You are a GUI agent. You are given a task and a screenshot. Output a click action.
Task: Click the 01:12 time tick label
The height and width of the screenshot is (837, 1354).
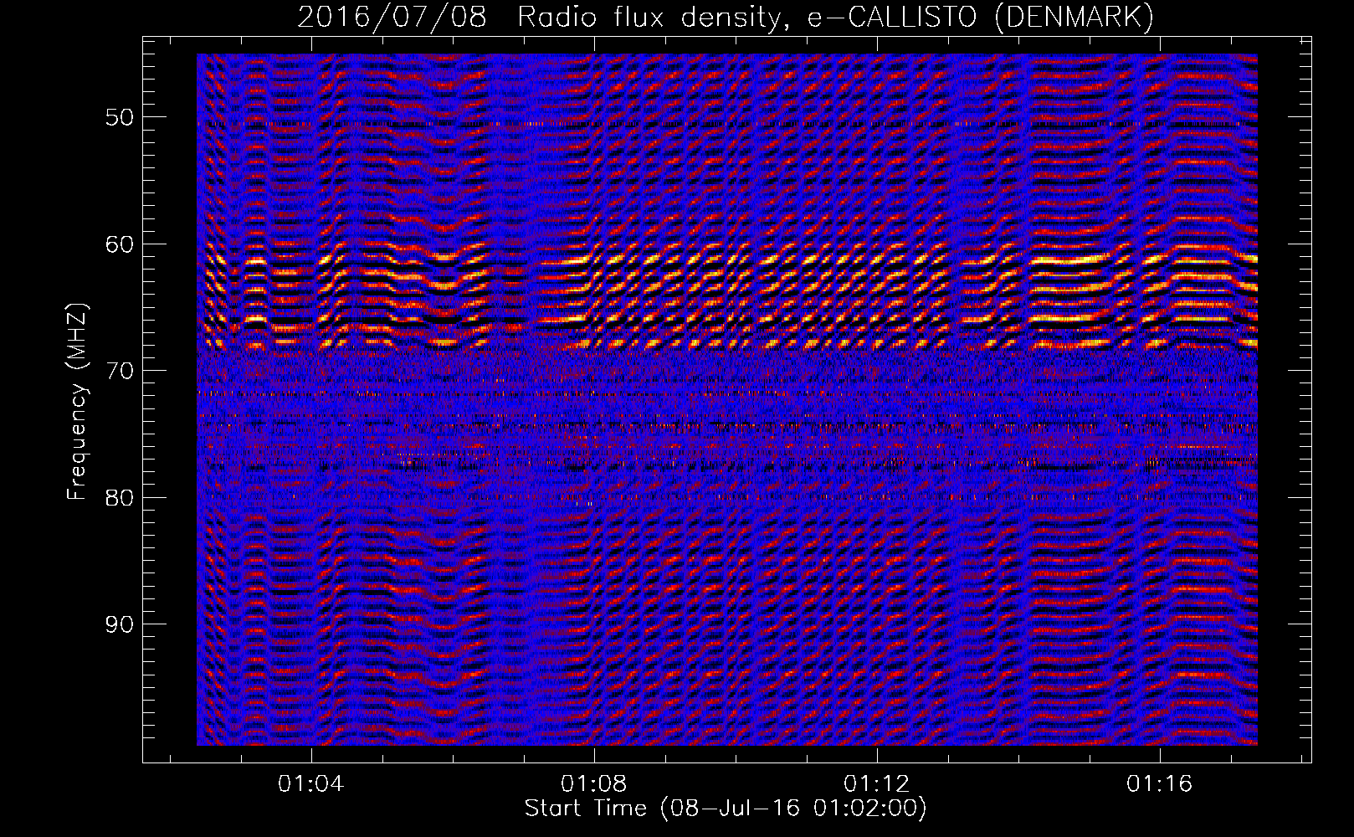(877, 784)
